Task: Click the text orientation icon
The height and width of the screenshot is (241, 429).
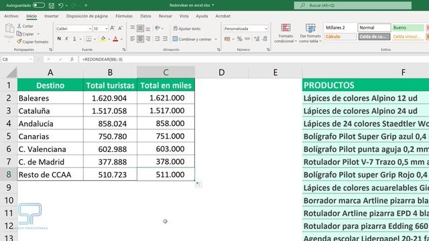Action: click(x=158, y=28)
